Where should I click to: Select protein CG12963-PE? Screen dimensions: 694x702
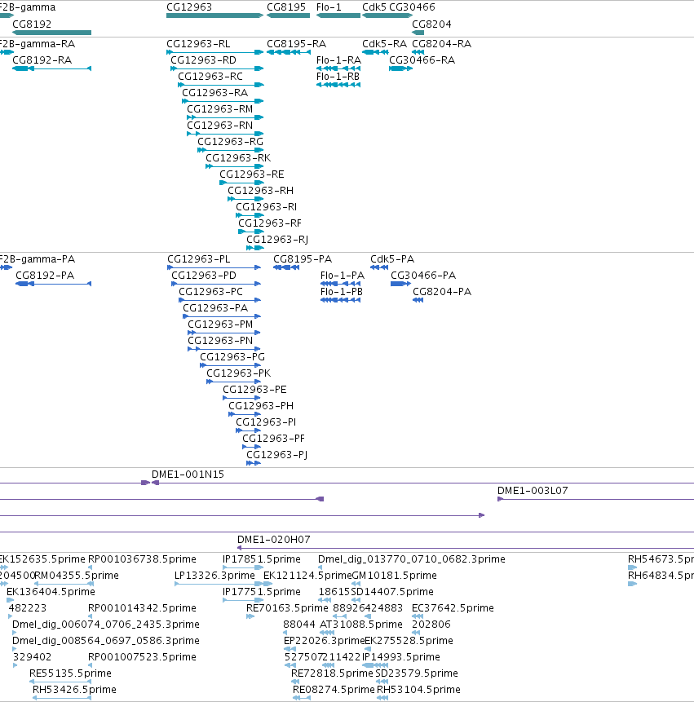(241, 398)
